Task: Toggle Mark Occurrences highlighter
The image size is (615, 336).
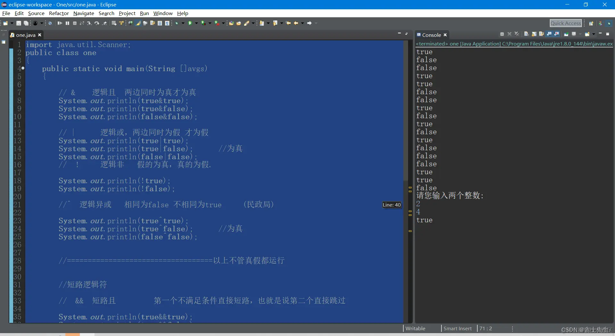Action: (138, 23)
